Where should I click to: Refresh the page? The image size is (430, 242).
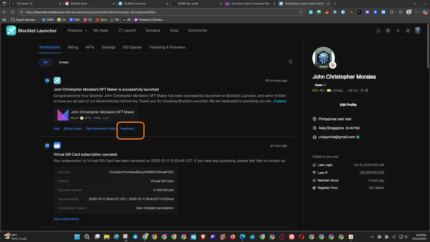click(x=12, y=12)
